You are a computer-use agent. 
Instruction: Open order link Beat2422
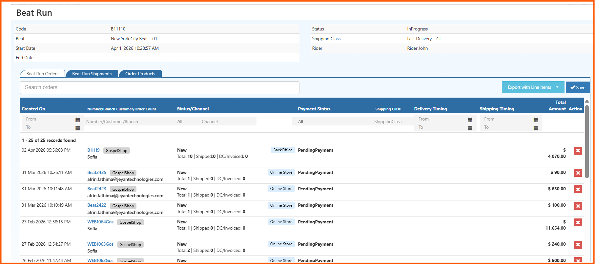point(97,205)
